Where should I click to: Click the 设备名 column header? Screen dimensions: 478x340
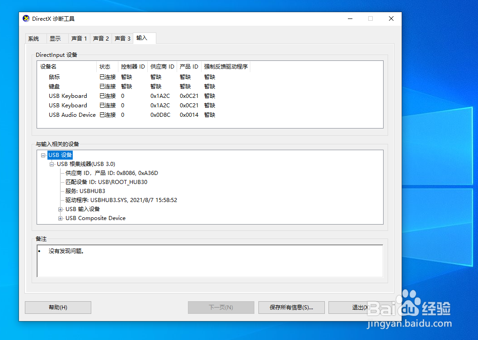tap(67, 67)
